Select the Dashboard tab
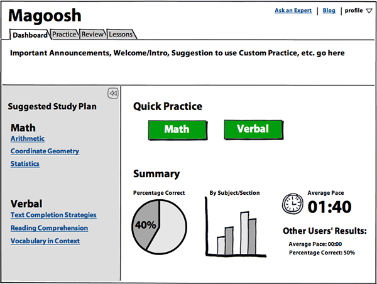The width and height of the screenshot is (377, 284). click(x=30, y=35)
